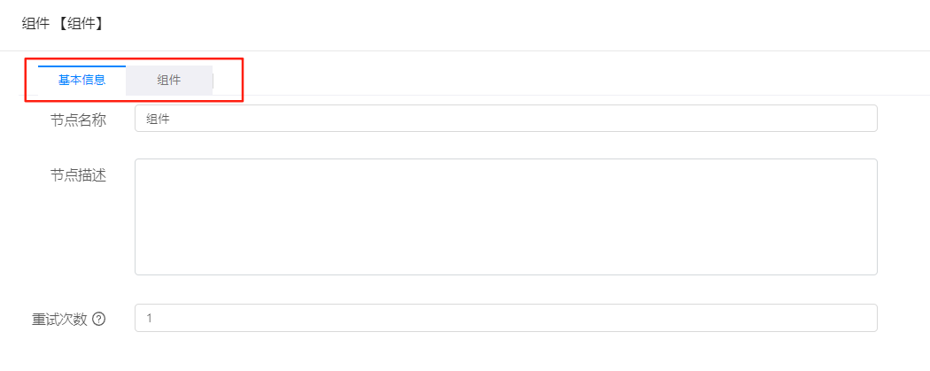Place cursor after 组件 text in name field
The height and width of the screenshot is (371, 930).
click(x=172, y=120)
